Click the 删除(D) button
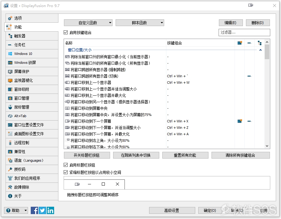Screen dimensions: 281x219 258,23
